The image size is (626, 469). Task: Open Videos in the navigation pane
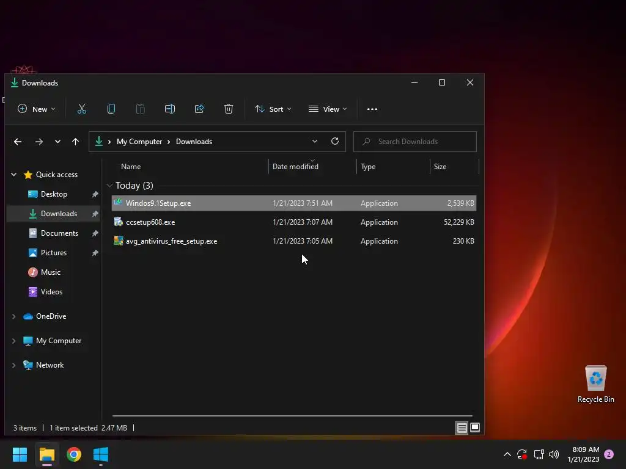pos(51,292)
